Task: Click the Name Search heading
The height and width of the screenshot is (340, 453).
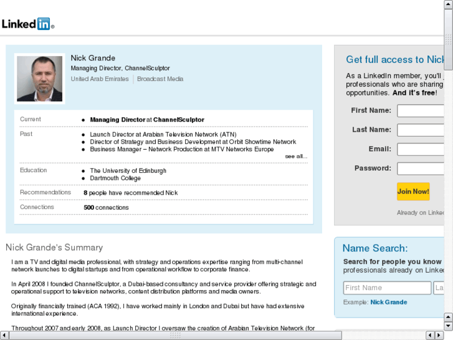Action: coord(375,248)
